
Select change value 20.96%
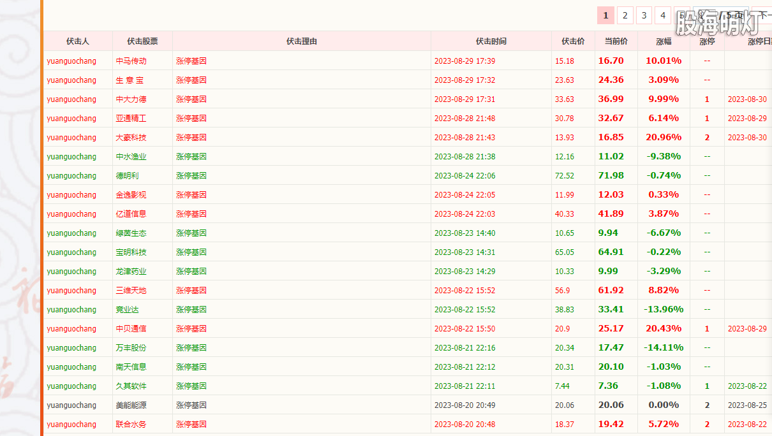pos(664,138)
